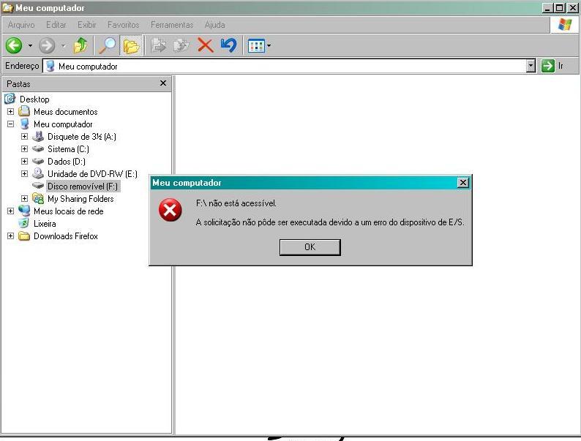Expand the Dados (D:) node
Screen dimensions: 581x441
click(24, 162)
